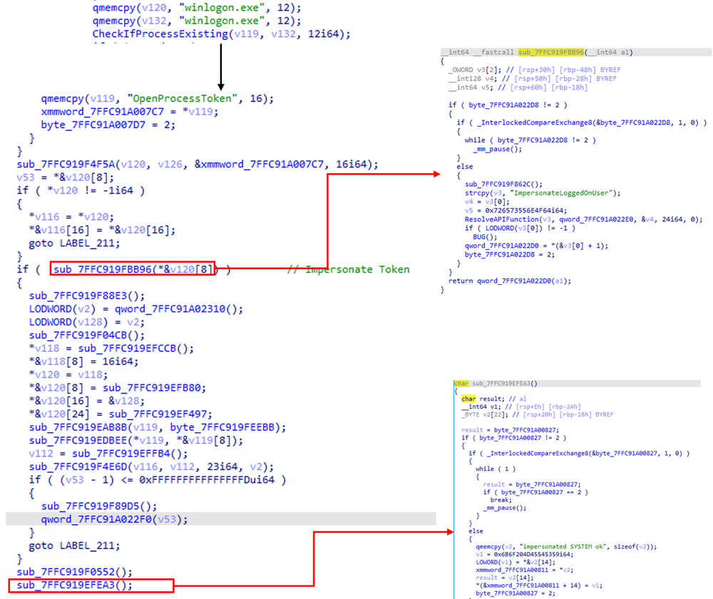Click the byte_7FFC91A022D8 = 2 assignment

510,255
